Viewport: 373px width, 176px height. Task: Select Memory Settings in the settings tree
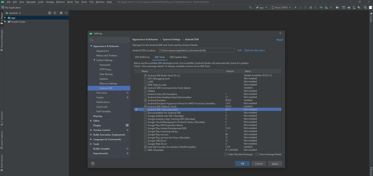click(x=108, y=84)
